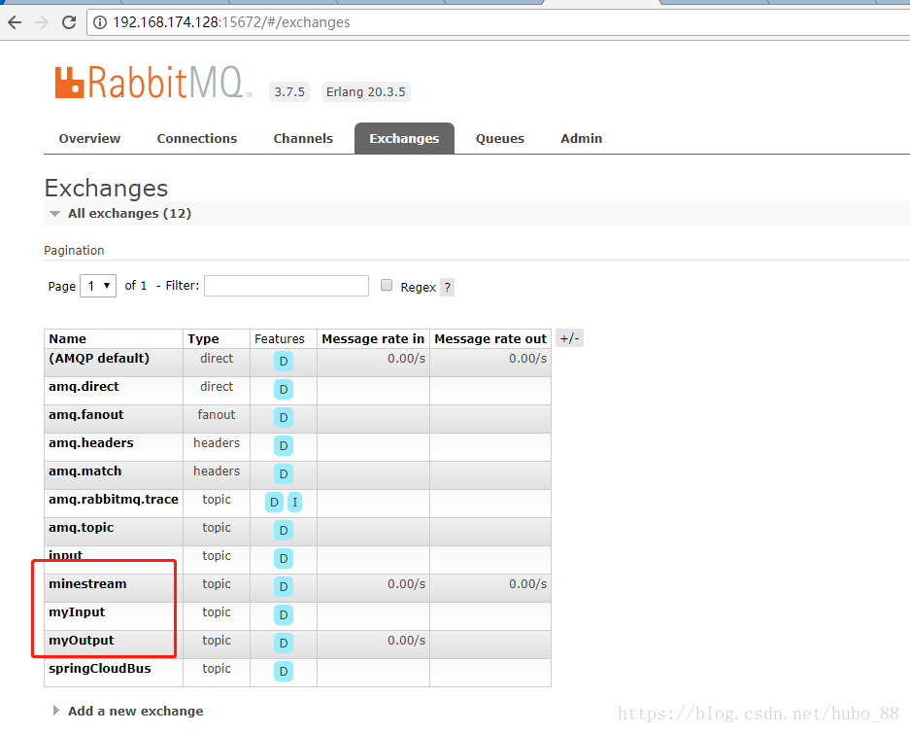Open the myOutput exchange
The width and height of the screenshot is (910, 733).
81,641
